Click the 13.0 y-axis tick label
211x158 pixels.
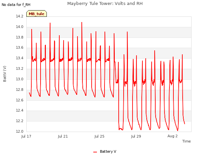[x=20, y=79]
